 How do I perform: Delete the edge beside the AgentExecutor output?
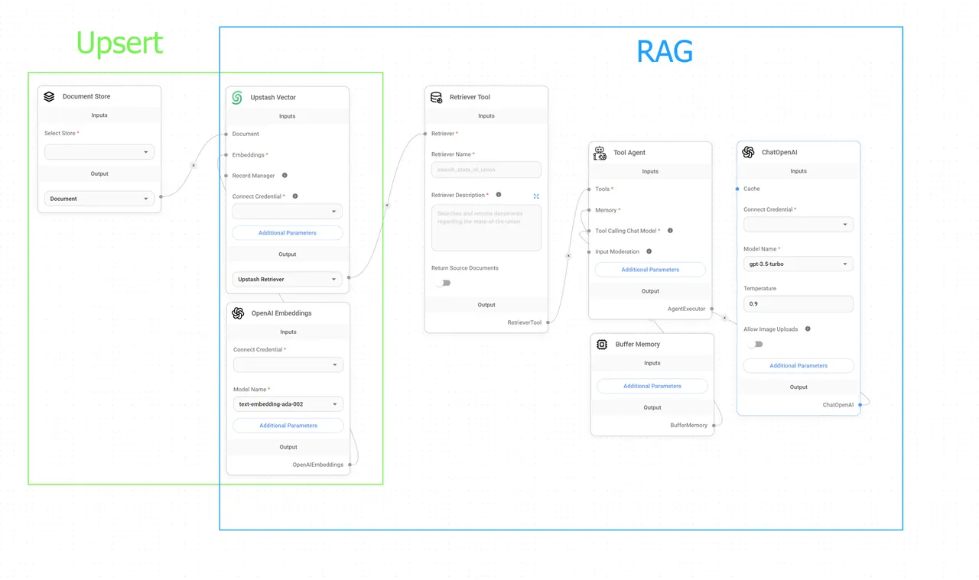point(724,316)
